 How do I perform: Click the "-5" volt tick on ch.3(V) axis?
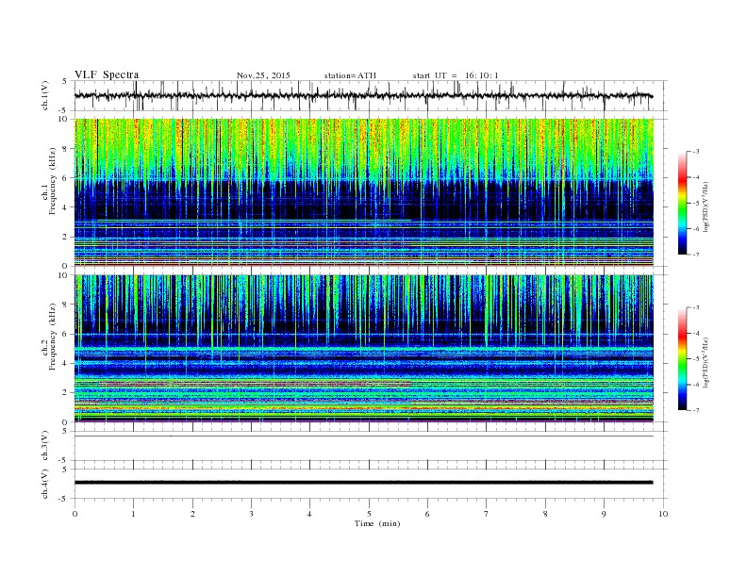tap(64, 460)
